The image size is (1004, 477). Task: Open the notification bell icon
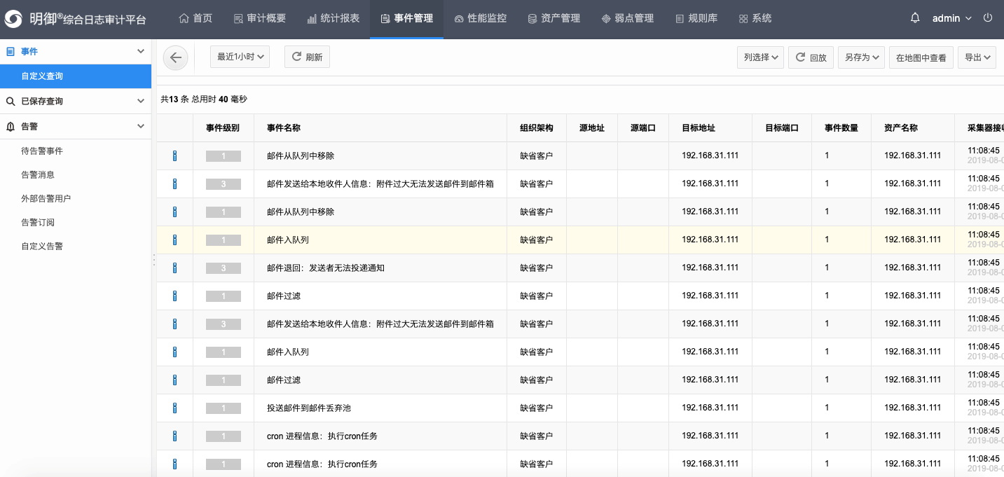(914, 18)
